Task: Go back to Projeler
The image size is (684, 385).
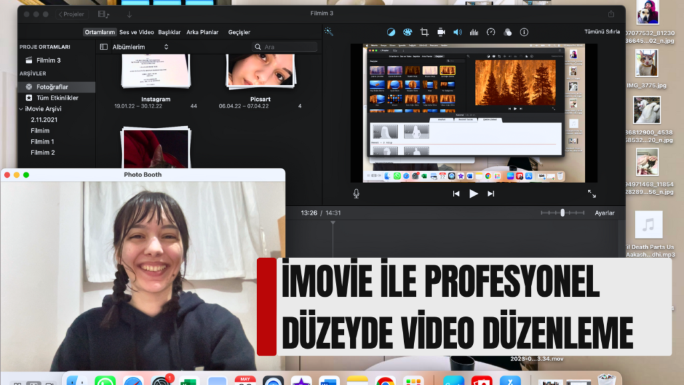Action: tap(70, 14)
